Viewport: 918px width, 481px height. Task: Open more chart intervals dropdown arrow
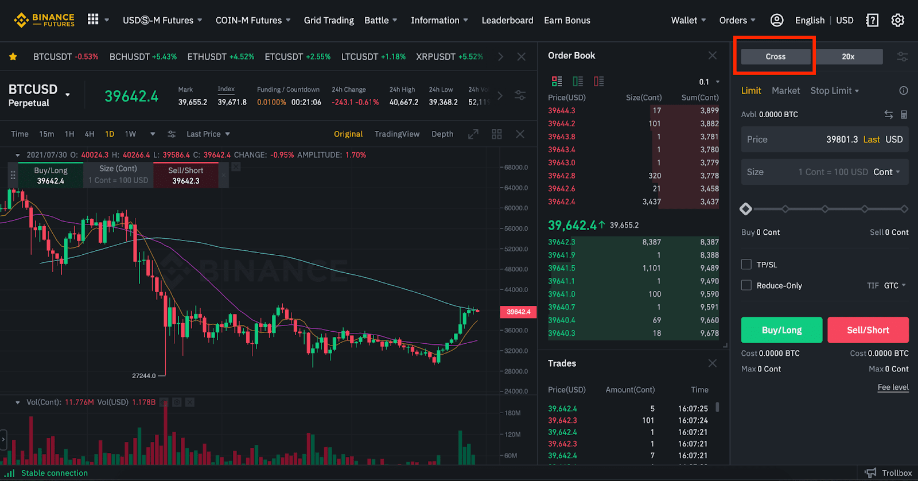153,134
